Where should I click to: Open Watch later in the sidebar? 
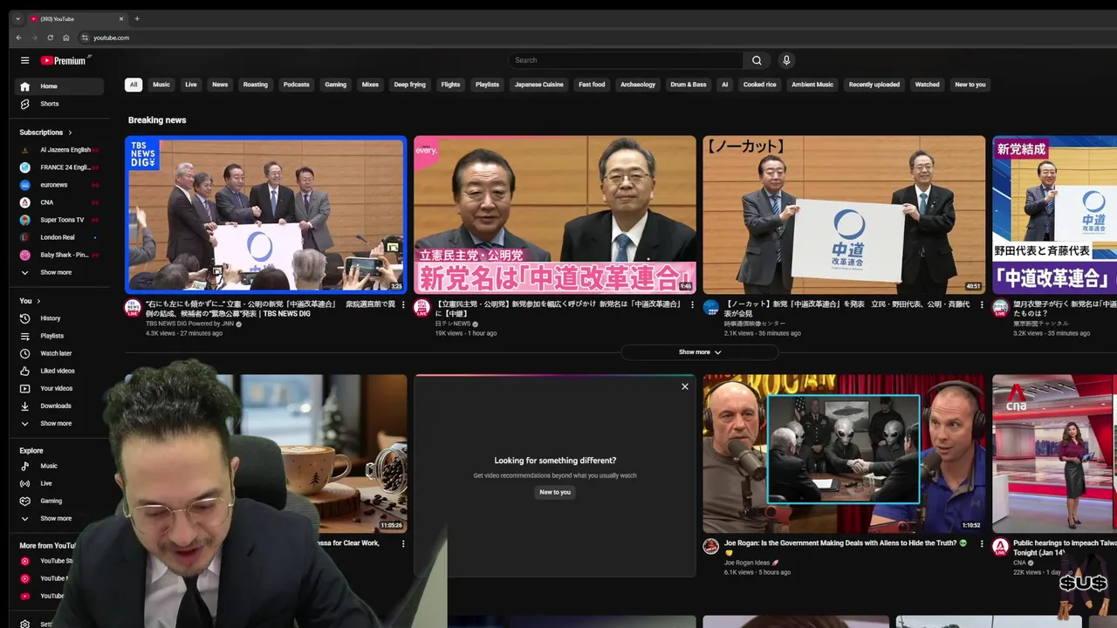click(58, 353)
